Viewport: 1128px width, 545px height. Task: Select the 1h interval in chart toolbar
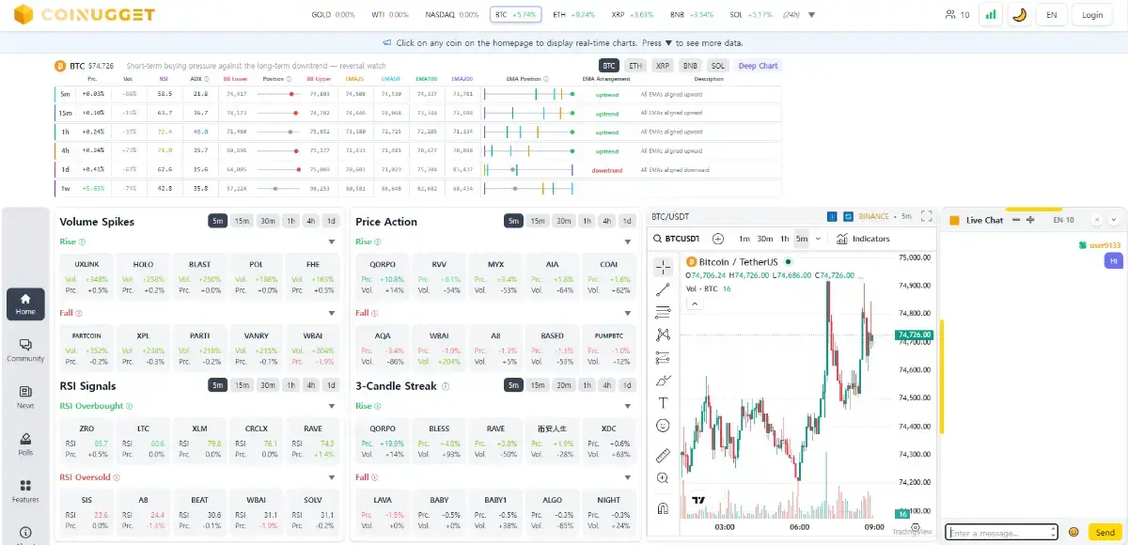click(785, 239)
